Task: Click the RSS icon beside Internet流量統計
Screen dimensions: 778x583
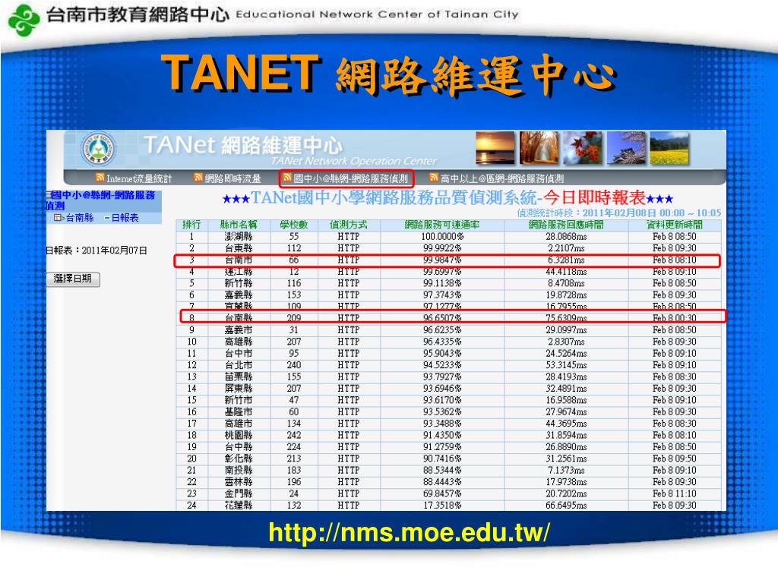Action: point(100,178)
